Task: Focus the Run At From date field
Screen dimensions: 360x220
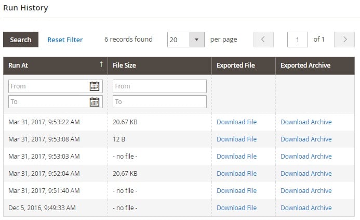Action: tap(56, 86)
